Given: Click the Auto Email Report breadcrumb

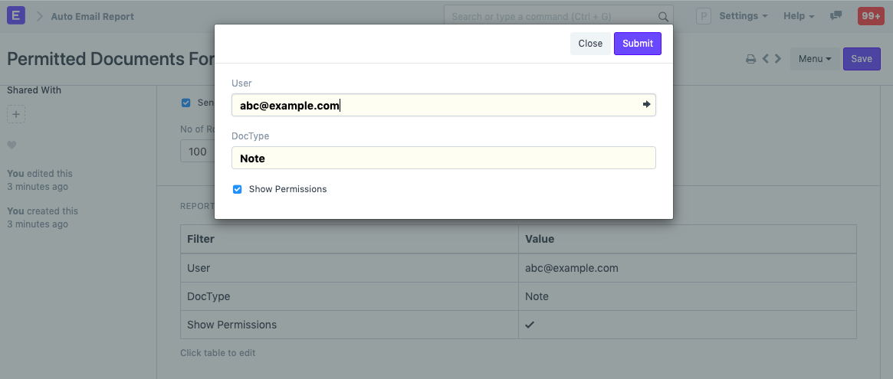Looking at the screenshot, I should tap(92, 16).
